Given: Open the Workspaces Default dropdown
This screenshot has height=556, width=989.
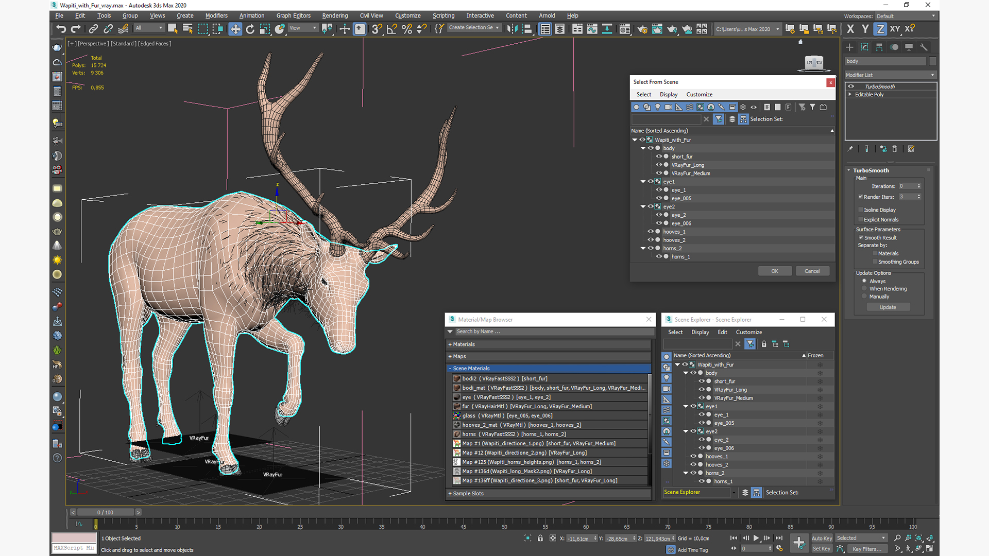Looking at the screenshot, I should (x=906, y=16).
